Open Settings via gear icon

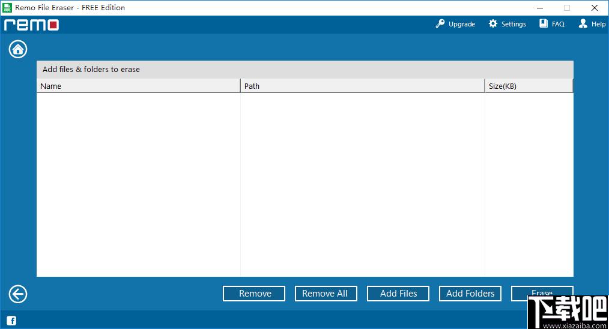[x=493, y=23]
